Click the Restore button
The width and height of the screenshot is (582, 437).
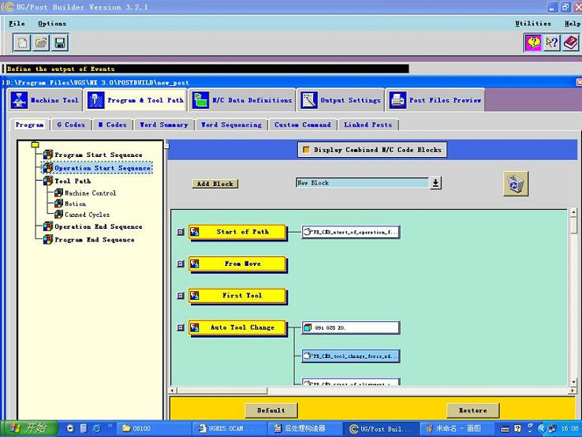(472, 410)
